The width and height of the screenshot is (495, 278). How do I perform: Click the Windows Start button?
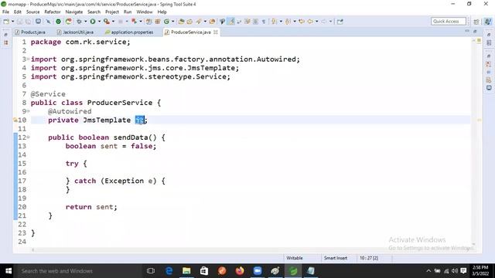pyautogui.click(x=9, y=271)
